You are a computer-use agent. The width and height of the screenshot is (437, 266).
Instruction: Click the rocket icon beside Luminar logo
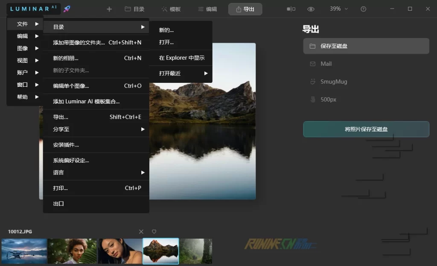click(x=67, y=9)
